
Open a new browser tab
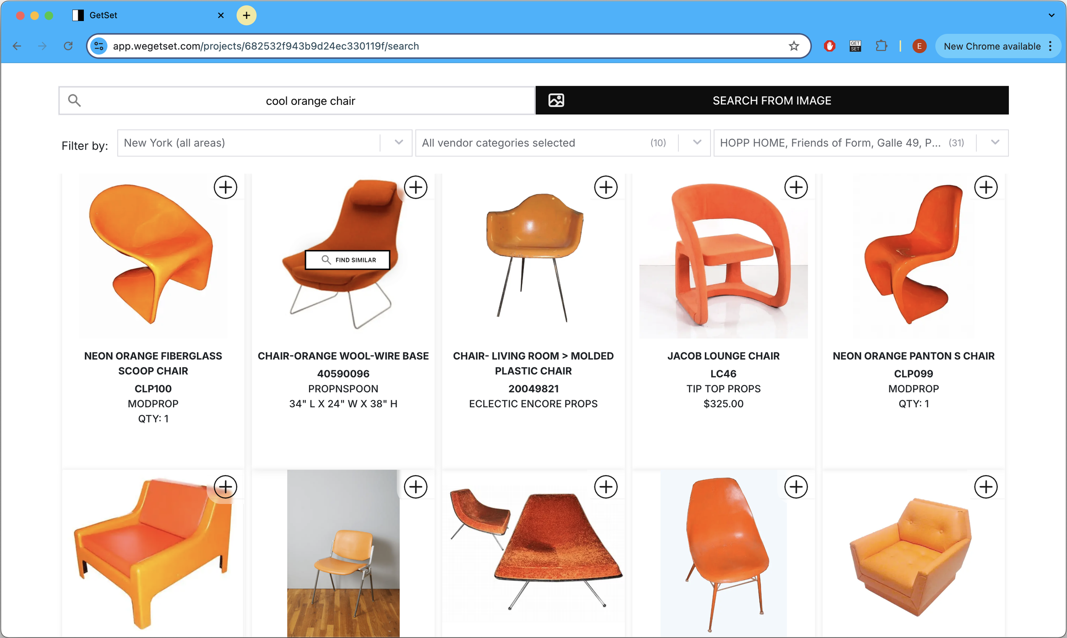pos(246,15)
